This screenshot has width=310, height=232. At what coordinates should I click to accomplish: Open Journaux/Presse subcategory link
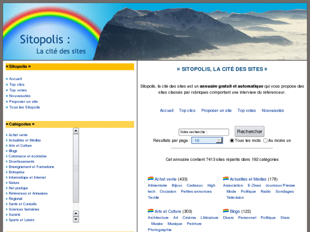[x=280, y=186]
